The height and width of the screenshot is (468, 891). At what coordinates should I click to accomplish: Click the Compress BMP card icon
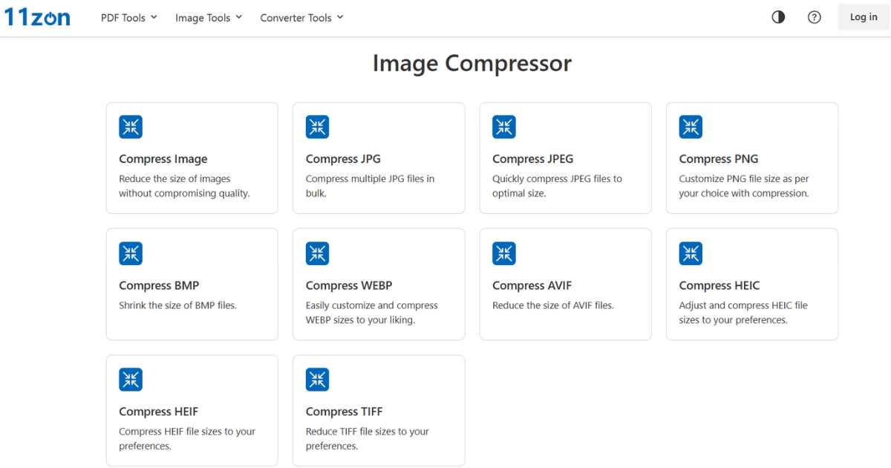point(131,253)
